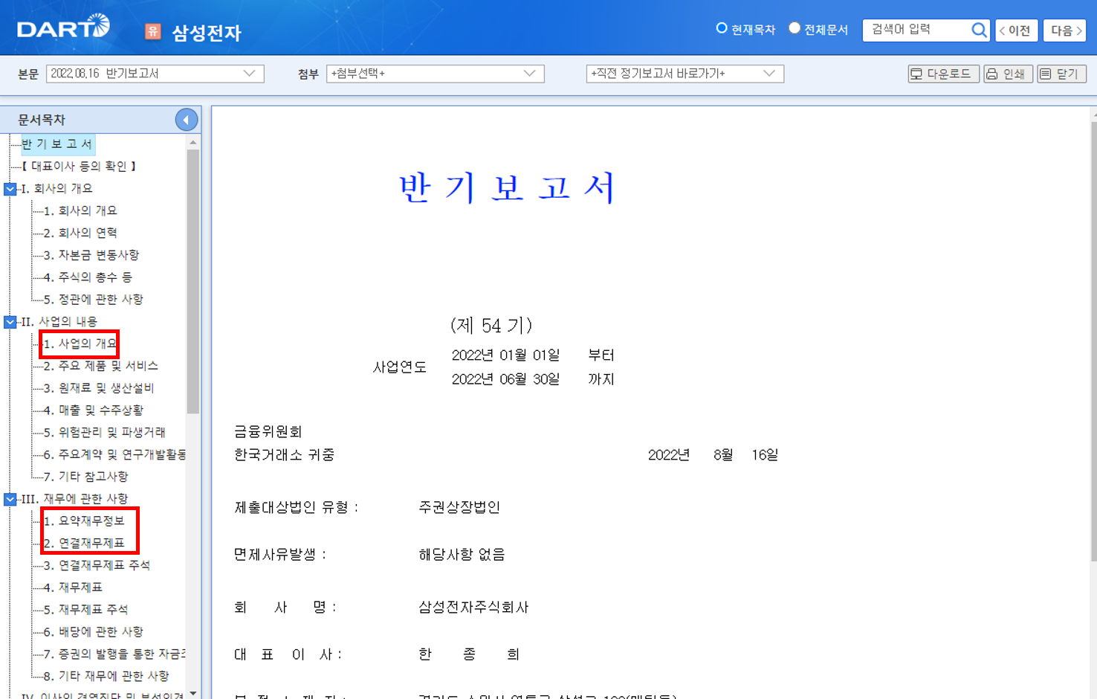1097x699 pixels.
Task: Click the 다음 navigation button
Action: [x=1064, y=30]
